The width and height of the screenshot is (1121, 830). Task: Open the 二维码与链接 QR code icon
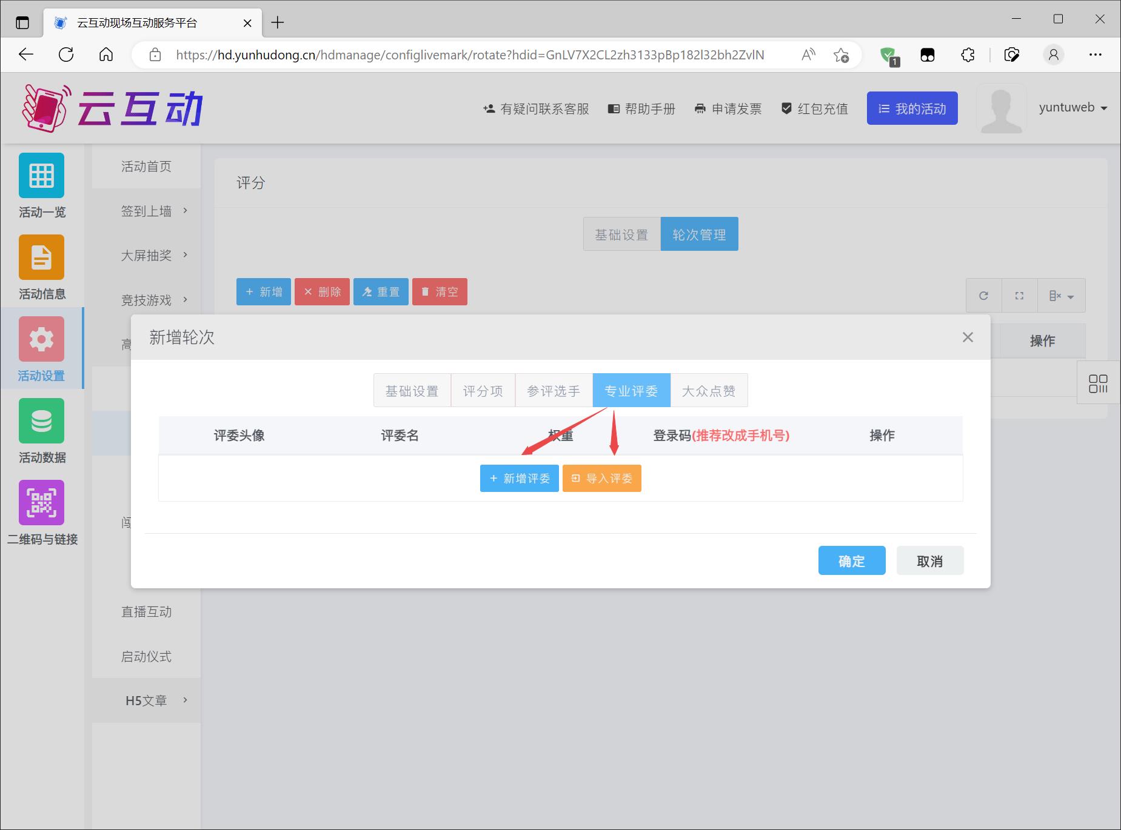[x=41, y=503]
